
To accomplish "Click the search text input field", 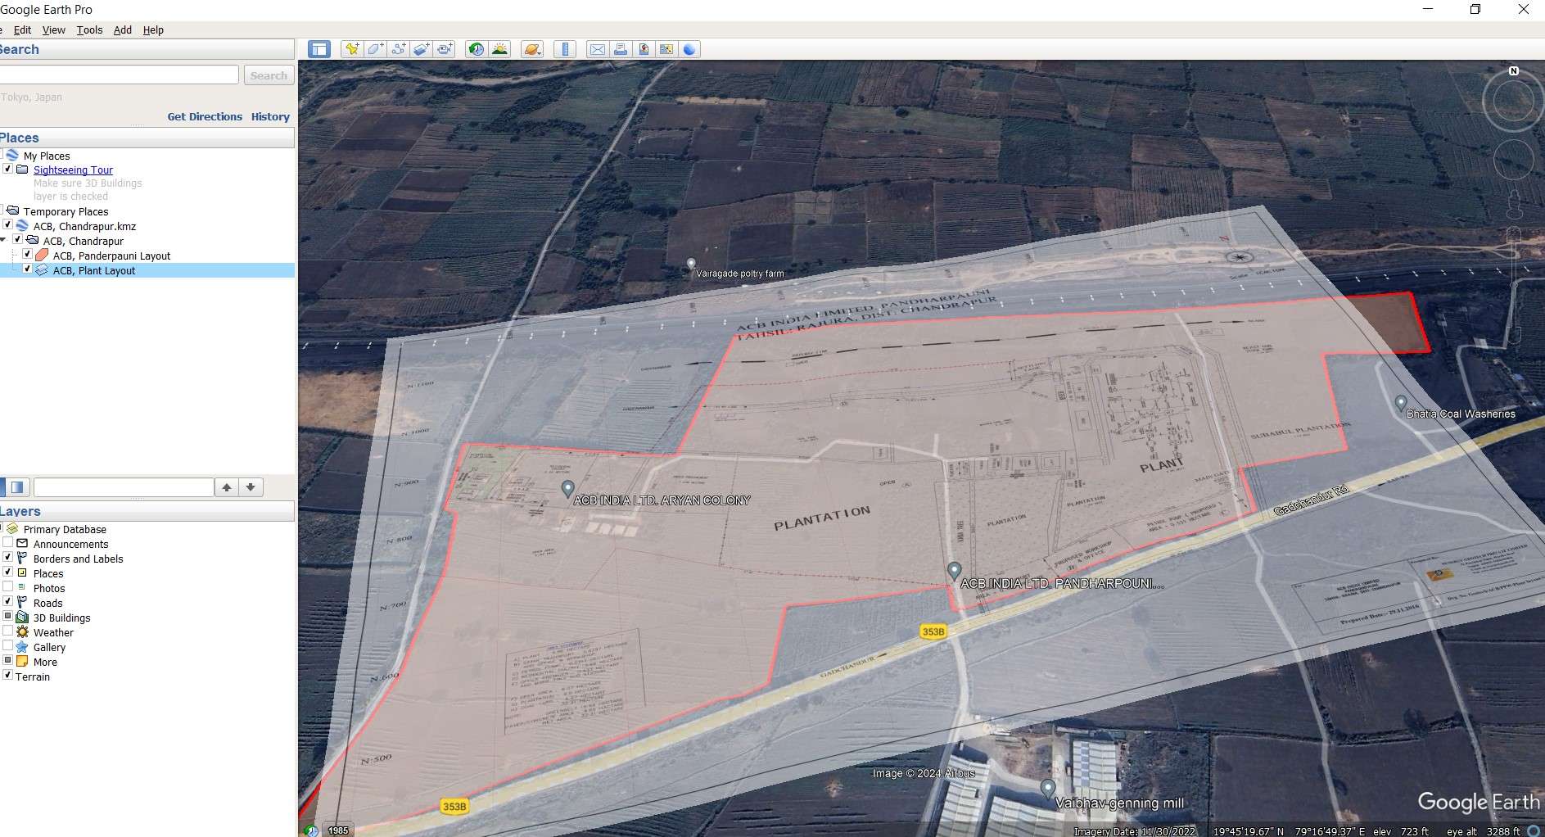I will coord(119,75).
